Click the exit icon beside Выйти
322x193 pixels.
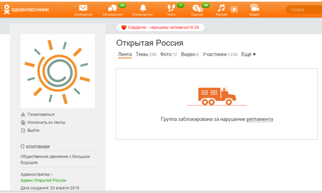point(23,130)
